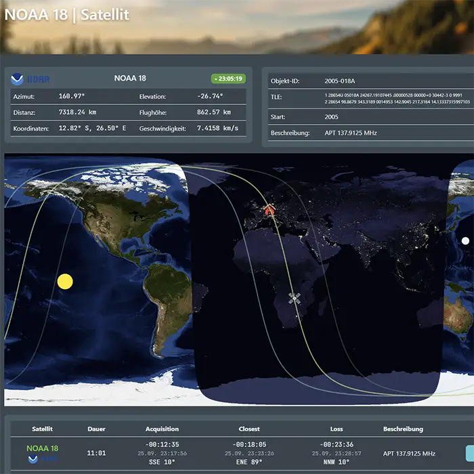The height and width of the screenshot is (474, 474).
Task: Click the SSE 10° acquisition direction
Action: tap(162, 462)
